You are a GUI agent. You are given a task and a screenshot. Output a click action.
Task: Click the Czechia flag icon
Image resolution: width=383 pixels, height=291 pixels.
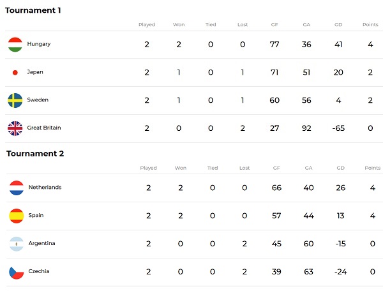tap(17, 272)
